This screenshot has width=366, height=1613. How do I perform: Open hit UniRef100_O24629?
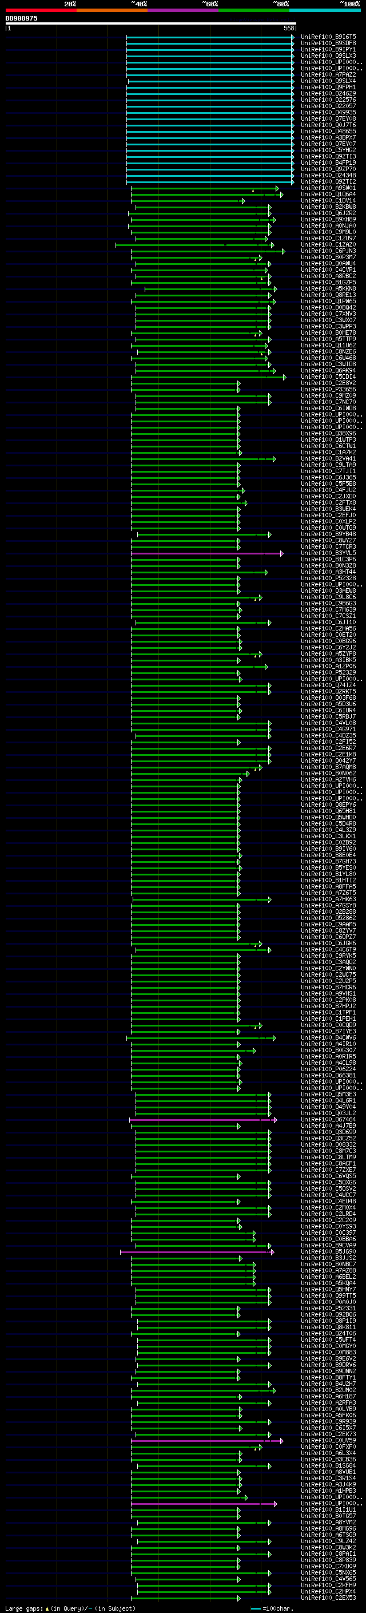(328, 93)
